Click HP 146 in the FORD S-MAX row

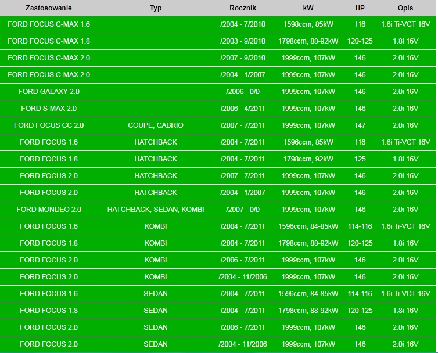pyautogui.click(x=360, y=109)
